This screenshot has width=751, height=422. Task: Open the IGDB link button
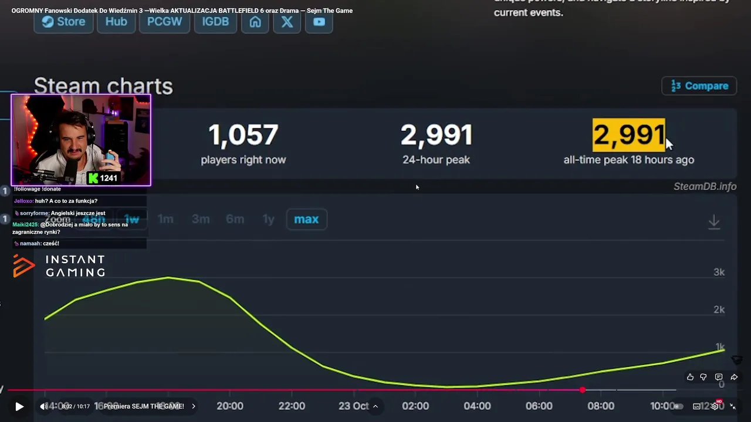[x=215, y=22]
